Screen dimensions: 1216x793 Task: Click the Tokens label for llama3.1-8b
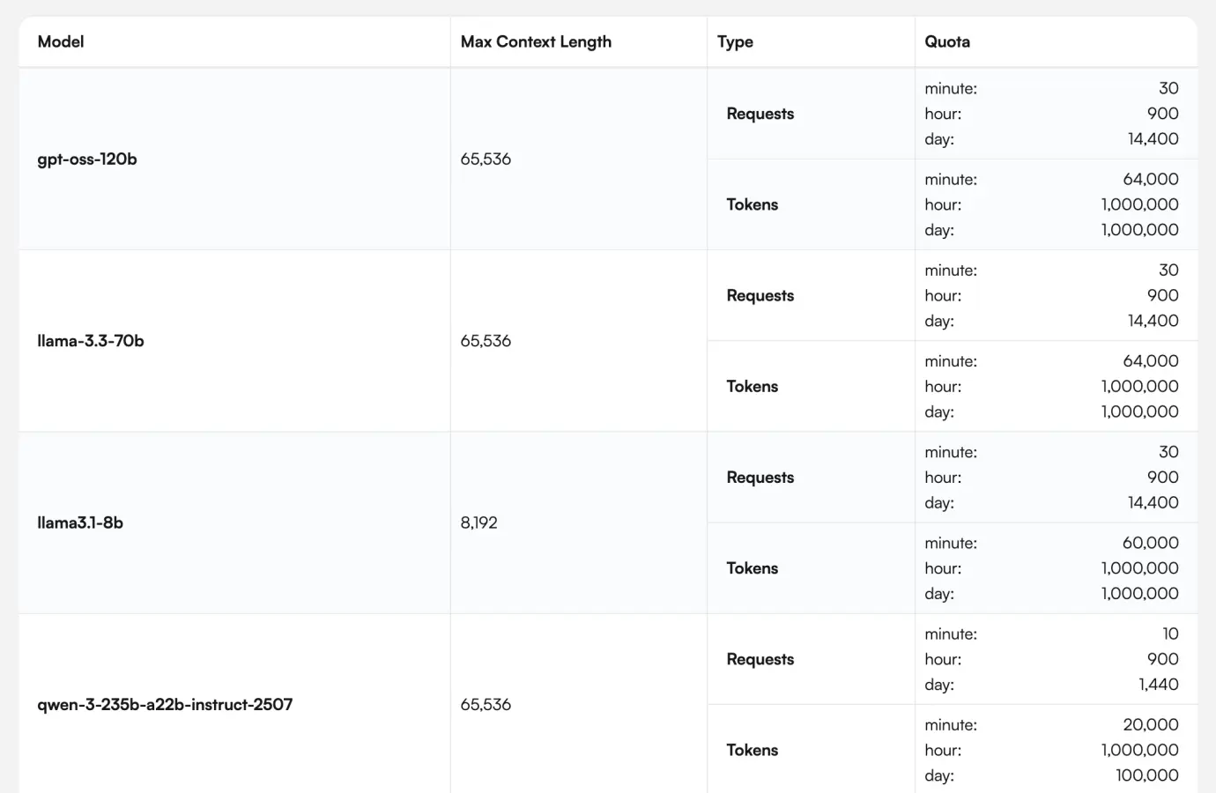tap(753, 568)
